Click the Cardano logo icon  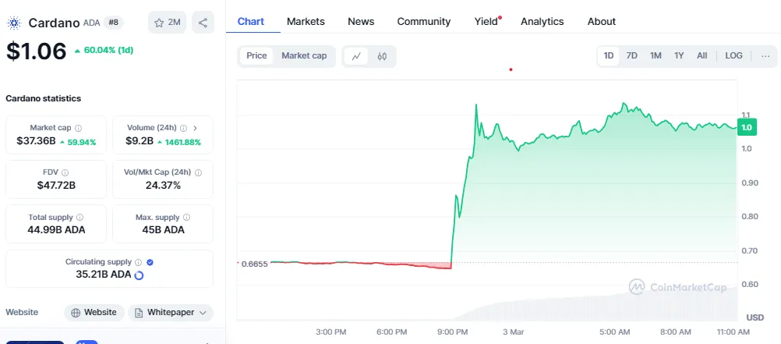click(x=14, y=23)
